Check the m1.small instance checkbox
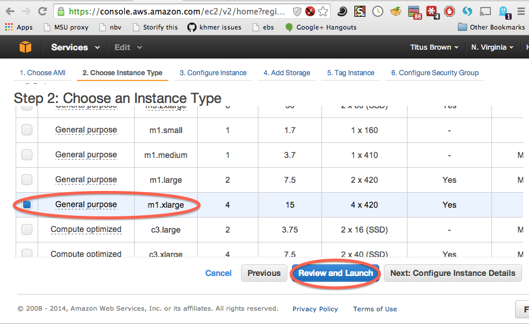Screen dimensions: 529x324 [x=27, y=130]
